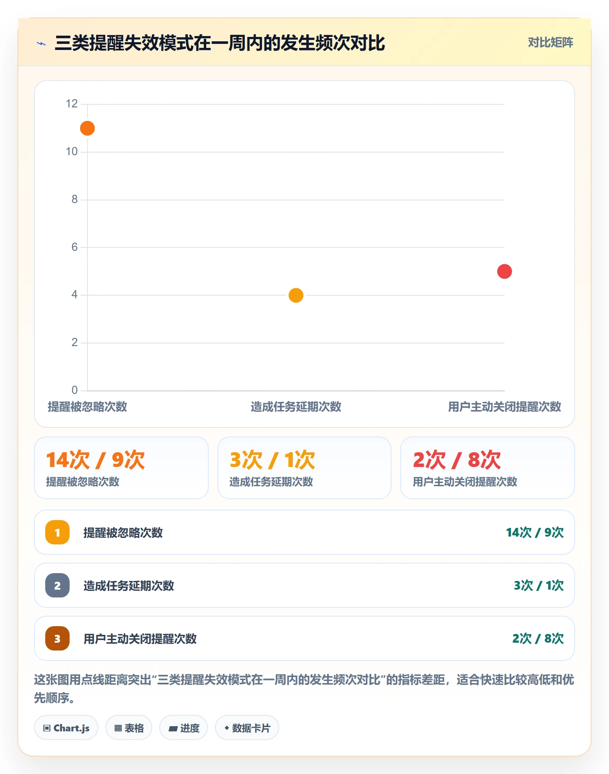
Task: Click 提醒被忽略次数 in the ranked row 1
Action: [x=123, y=533]
